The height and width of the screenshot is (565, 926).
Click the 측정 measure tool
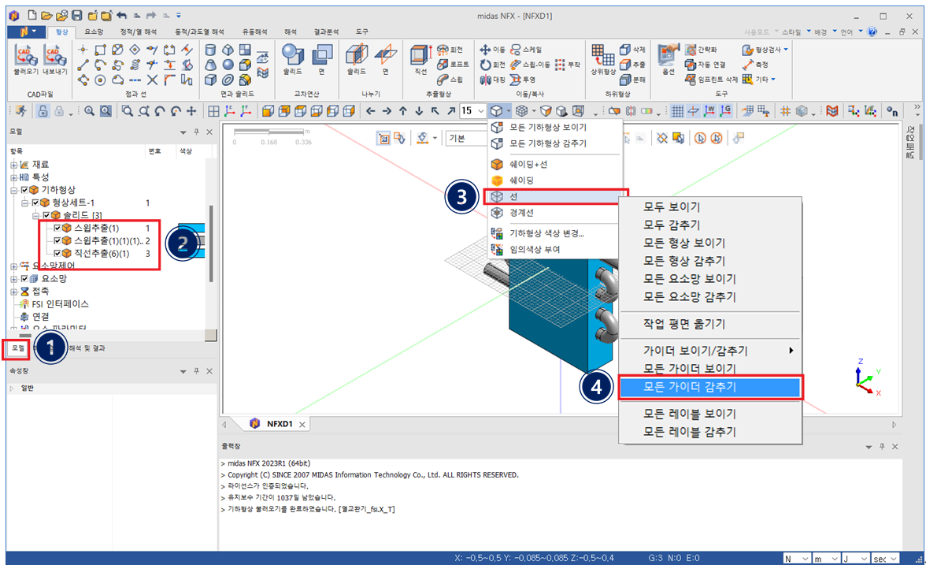point(756,65)
